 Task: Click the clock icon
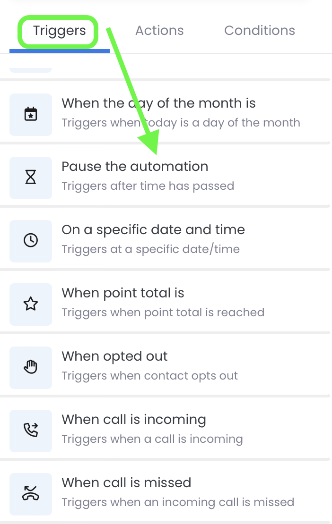pos(31,241)
